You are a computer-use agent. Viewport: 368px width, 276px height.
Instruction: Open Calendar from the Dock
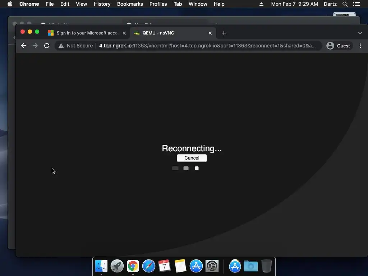164,266
